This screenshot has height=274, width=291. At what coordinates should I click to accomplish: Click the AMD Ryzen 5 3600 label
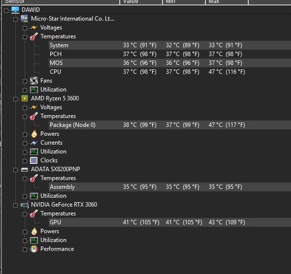click(x=55, y=98)
